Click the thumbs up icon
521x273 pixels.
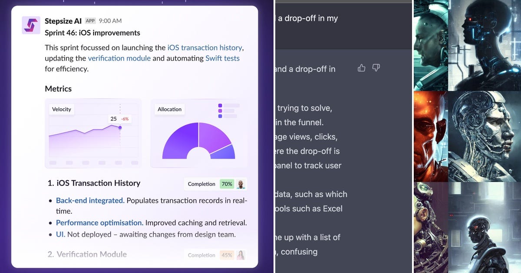point(362,68)
